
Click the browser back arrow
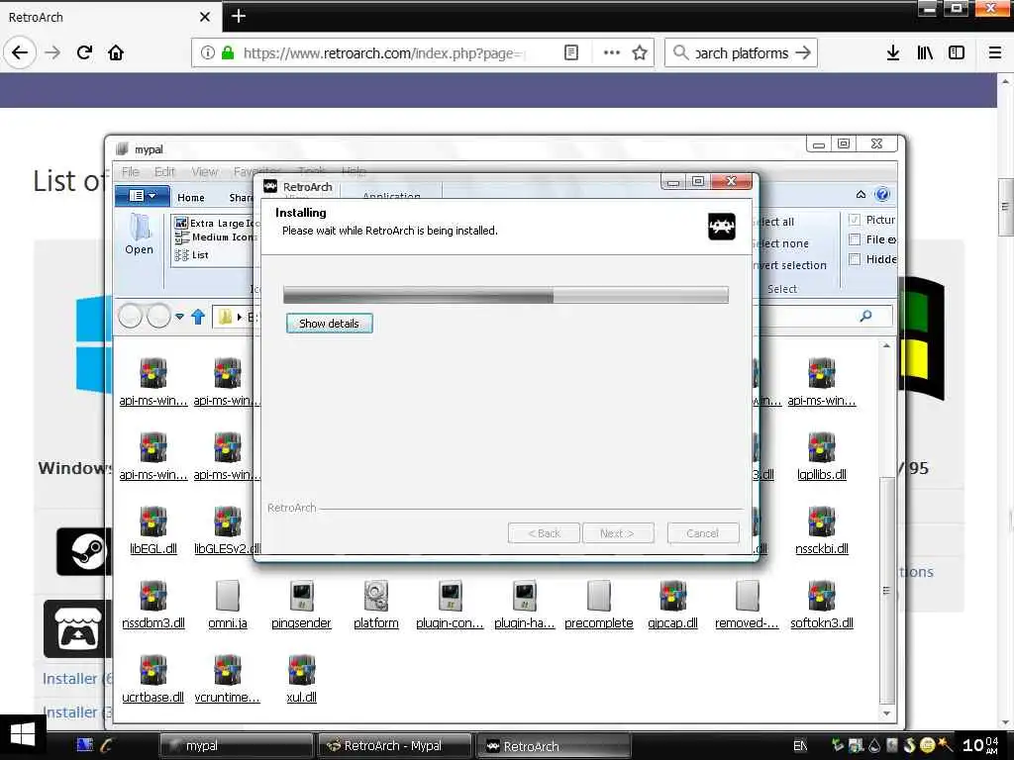click(20, 52)
